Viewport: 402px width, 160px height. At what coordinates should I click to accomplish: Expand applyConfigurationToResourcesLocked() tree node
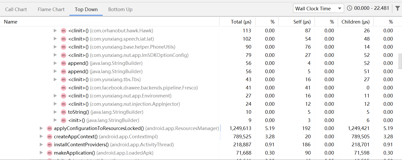tap(41, 128)
